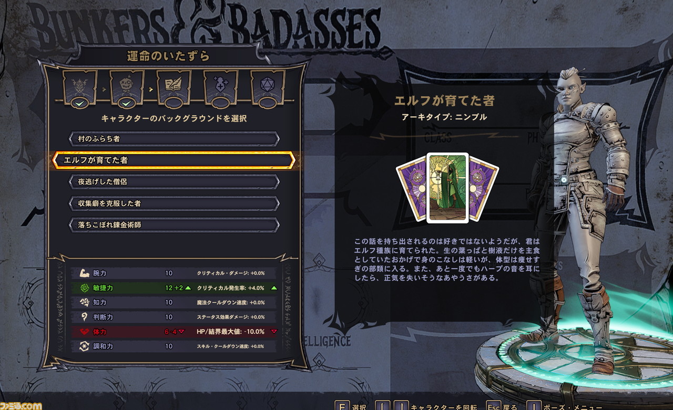Viewport: 673px width, 410px height.
Task: Click the 知力 intelligence icon
Action: 83,302
